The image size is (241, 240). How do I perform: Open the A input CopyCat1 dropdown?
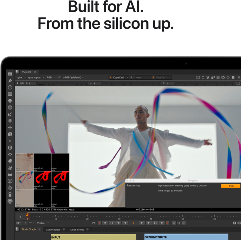tap(119, 77)
